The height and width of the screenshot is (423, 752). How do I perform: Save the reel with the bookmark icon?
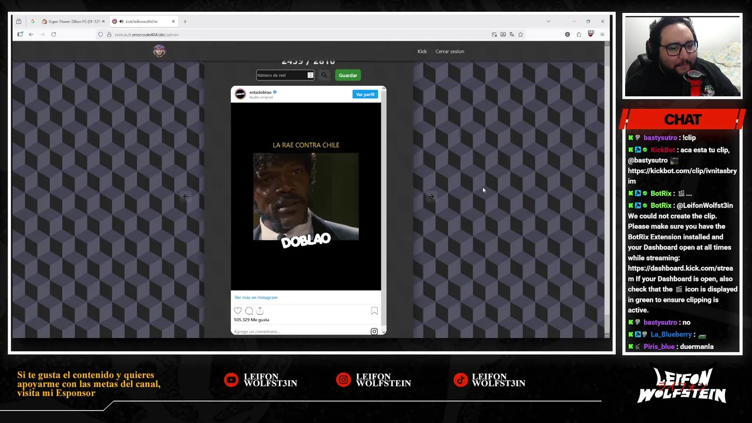(374, 311)
